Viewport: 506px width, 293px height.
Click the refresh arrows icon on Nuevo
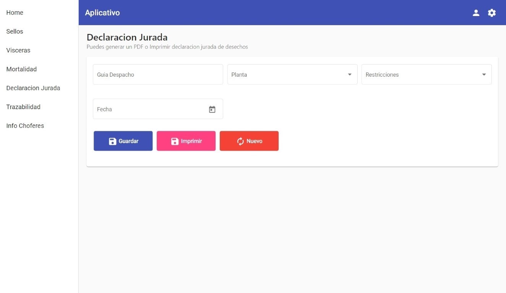[x=240, y=141]
